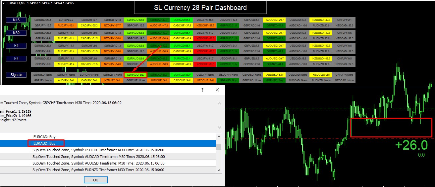The image size is (435, 187).
Task: Click the EURAUD,M5 chart header text
Action: click(15, 3)
